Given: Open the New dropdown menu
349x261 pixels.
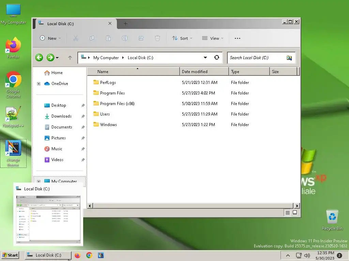Looking at the screenshot, I should [x=50, y=38].
